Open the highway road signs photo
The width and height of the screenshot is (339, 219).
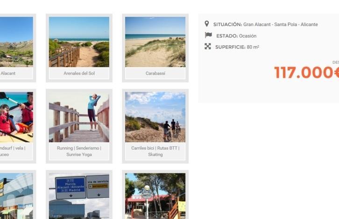click(79, 196)
